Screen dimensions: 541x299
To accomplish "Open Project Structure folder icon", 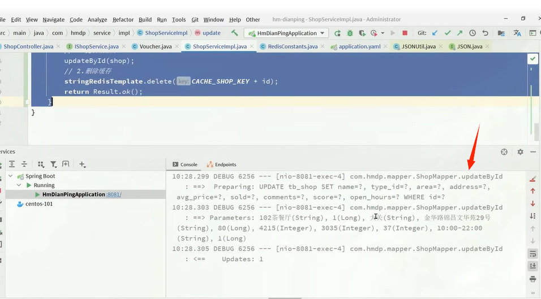I will pos(501,33).
